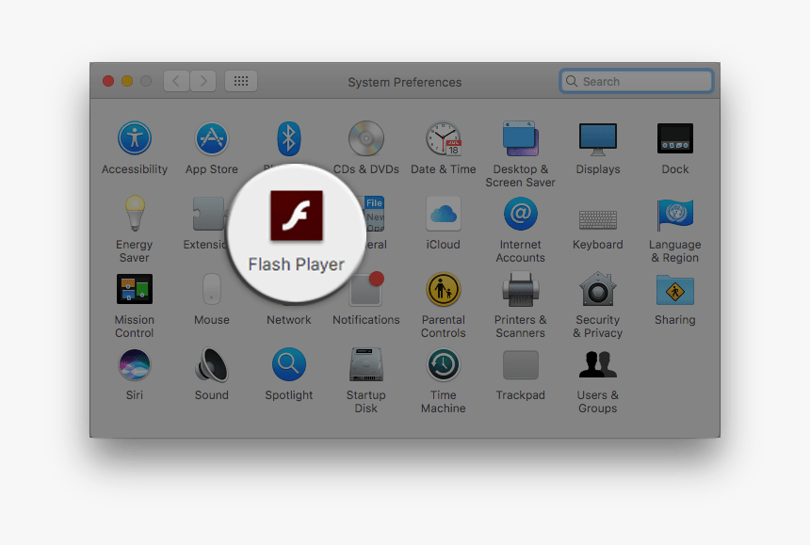Open Security & Privacy settings
810x545 pixels.
597,289
